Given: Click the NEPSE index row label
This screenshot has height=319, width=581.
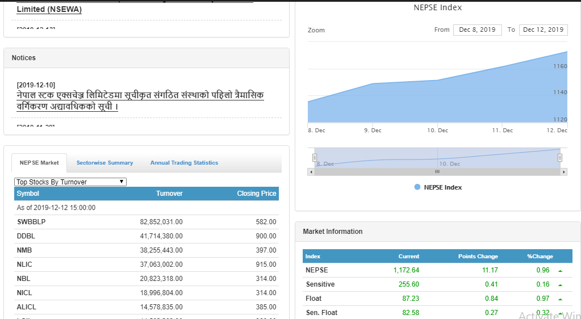Looking at the screenshot, I should click(317, 270).
